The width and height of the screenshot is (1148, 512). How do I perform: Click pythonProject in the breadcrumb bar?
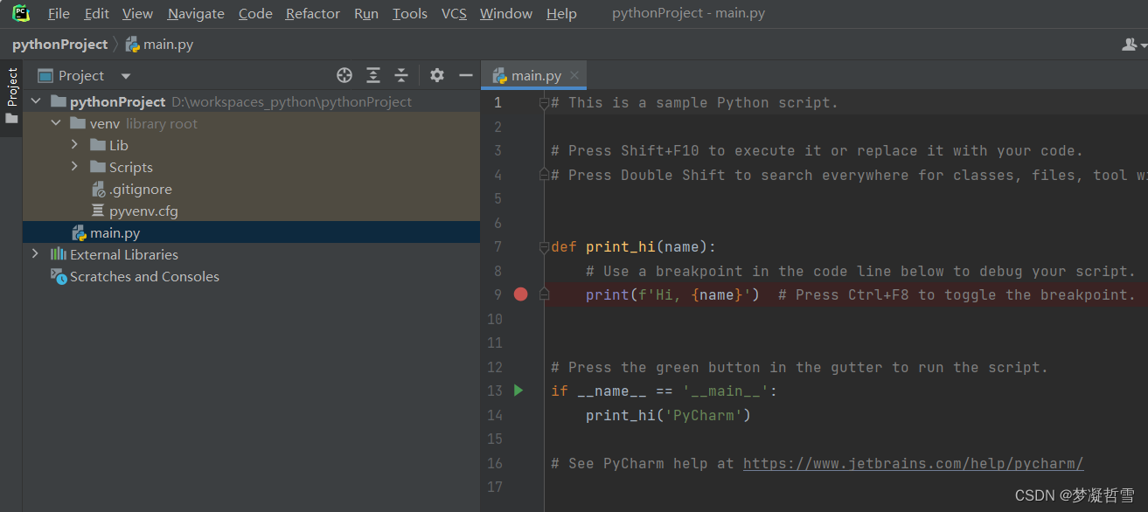59,44
